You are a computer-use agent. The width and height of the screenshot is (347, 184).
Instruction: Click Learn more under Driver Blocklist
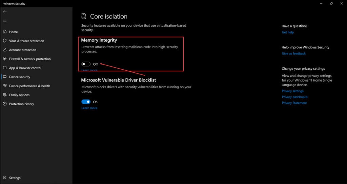pyautogui.click(x=89, y=108)
